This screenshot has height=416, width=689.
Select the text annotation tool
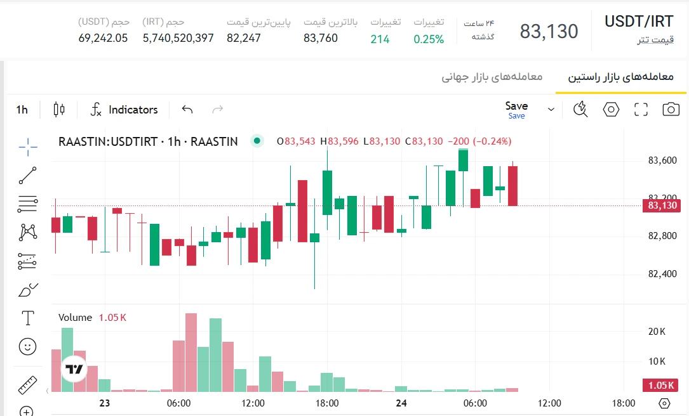(x=28, y=318)
